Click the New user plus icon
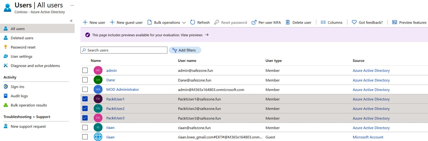This screenshot has width=428, height=141. click(x=85, y=22)
